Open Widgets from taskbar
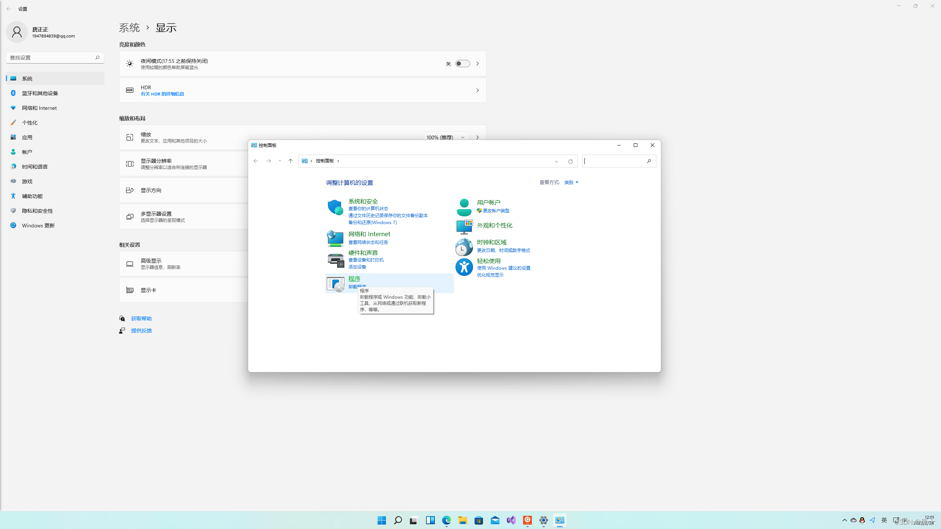This screenshot has width=941, height=529. point(430,520)
